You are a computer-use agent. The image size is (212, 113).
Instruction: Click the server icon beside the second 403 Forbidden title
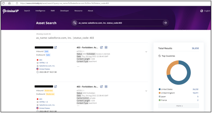106,87
